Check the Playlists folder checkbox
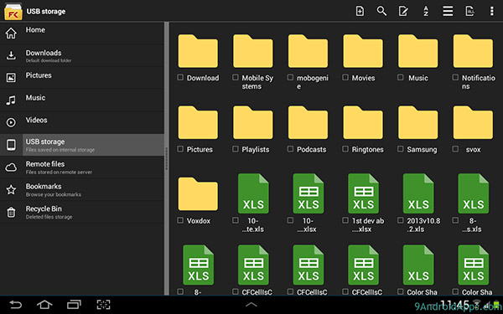The width and height of the screenshot is (503, 314). coord(236,149)
